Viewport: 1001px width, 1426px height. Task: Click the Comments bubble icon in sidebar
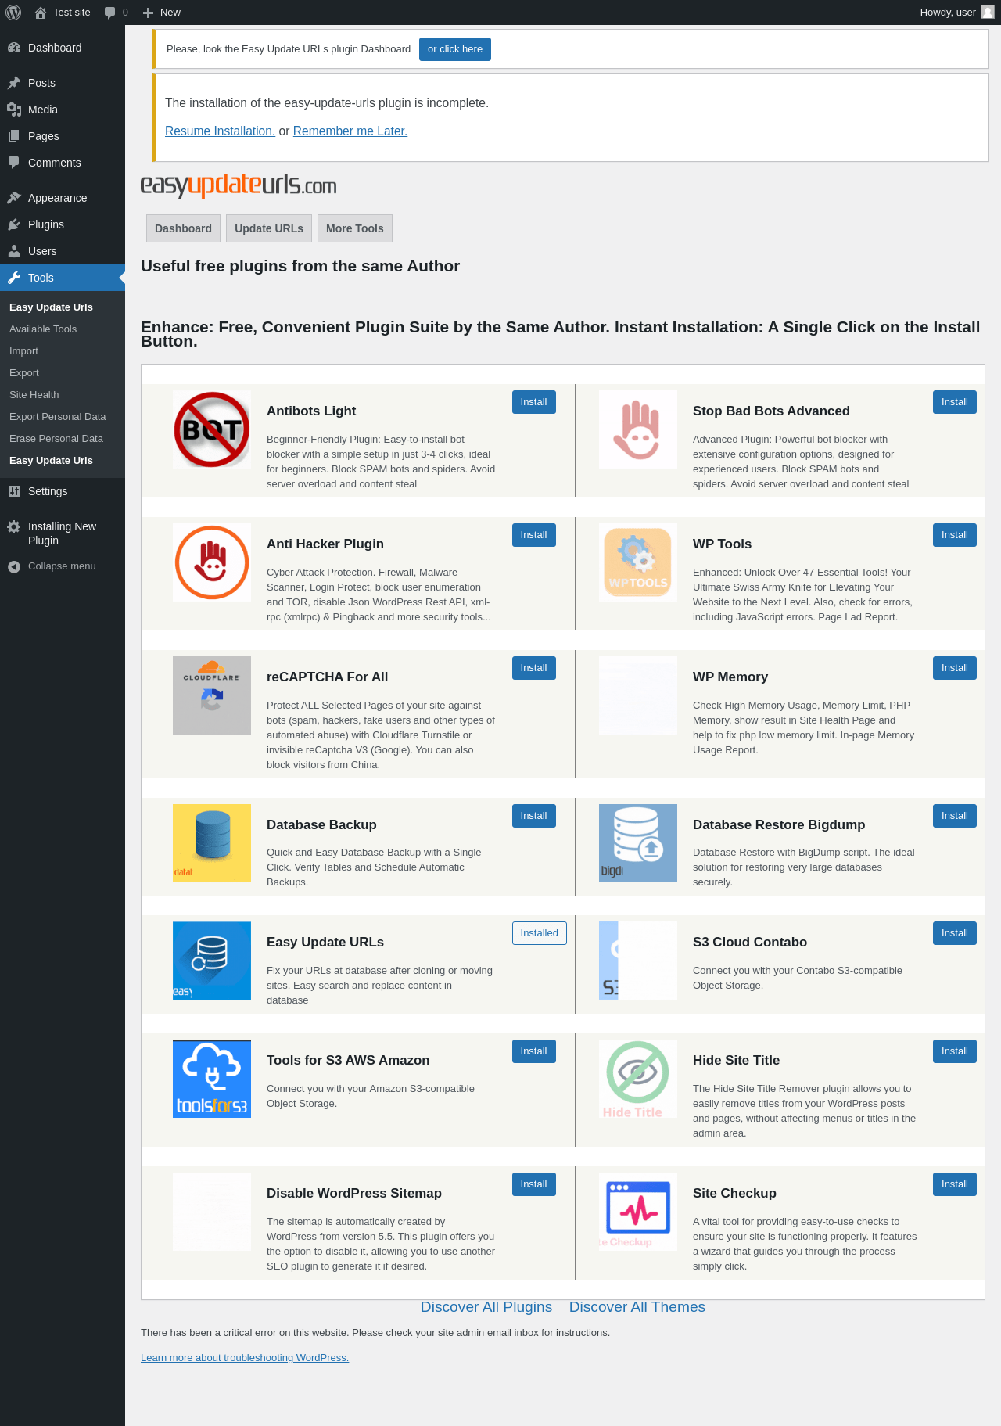14,163
